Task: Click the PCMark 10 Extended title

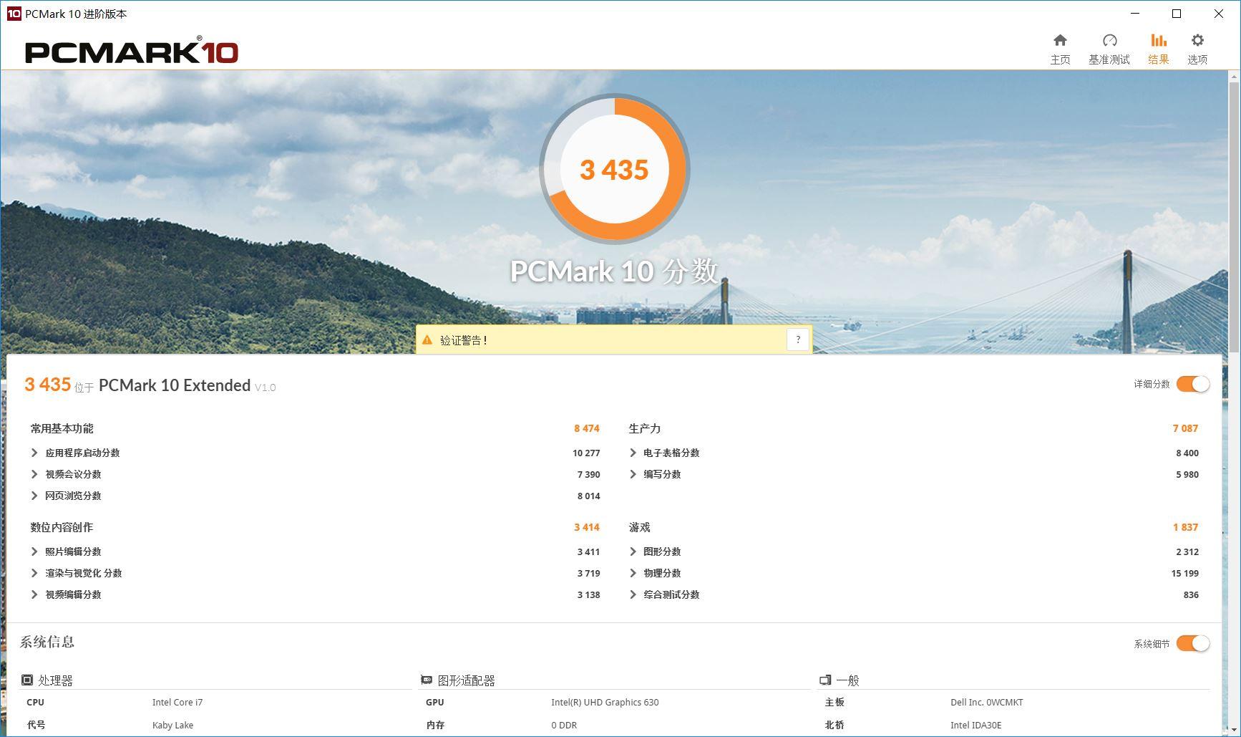Action: pyautogui.click(x=175, y=385)
